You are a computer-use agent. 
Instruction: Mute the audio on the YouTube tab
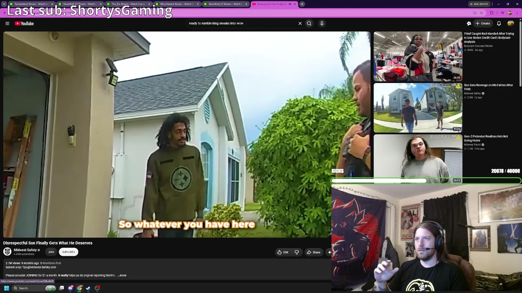point(290,4)
